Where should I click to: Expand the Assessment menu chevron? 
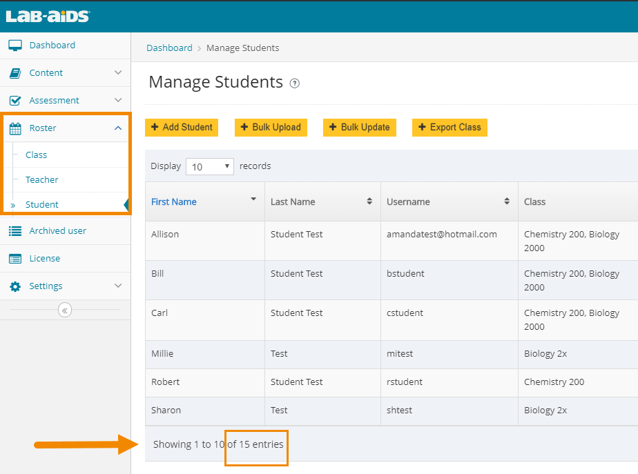tap(118, 101)
